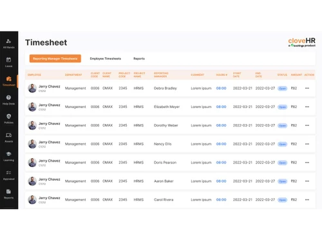Click the End Date column header
The height and width of the screenshot is (241, 322).
pos(258,75)
